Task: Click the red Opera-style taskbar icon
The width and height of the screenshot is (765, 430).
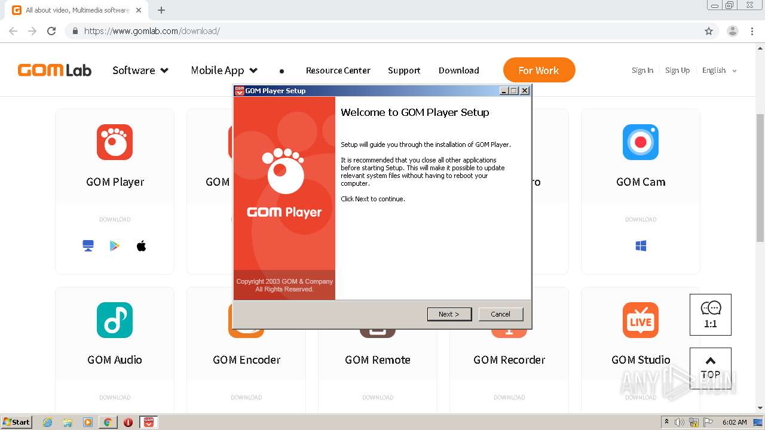Action: click(x=128, y=422)
